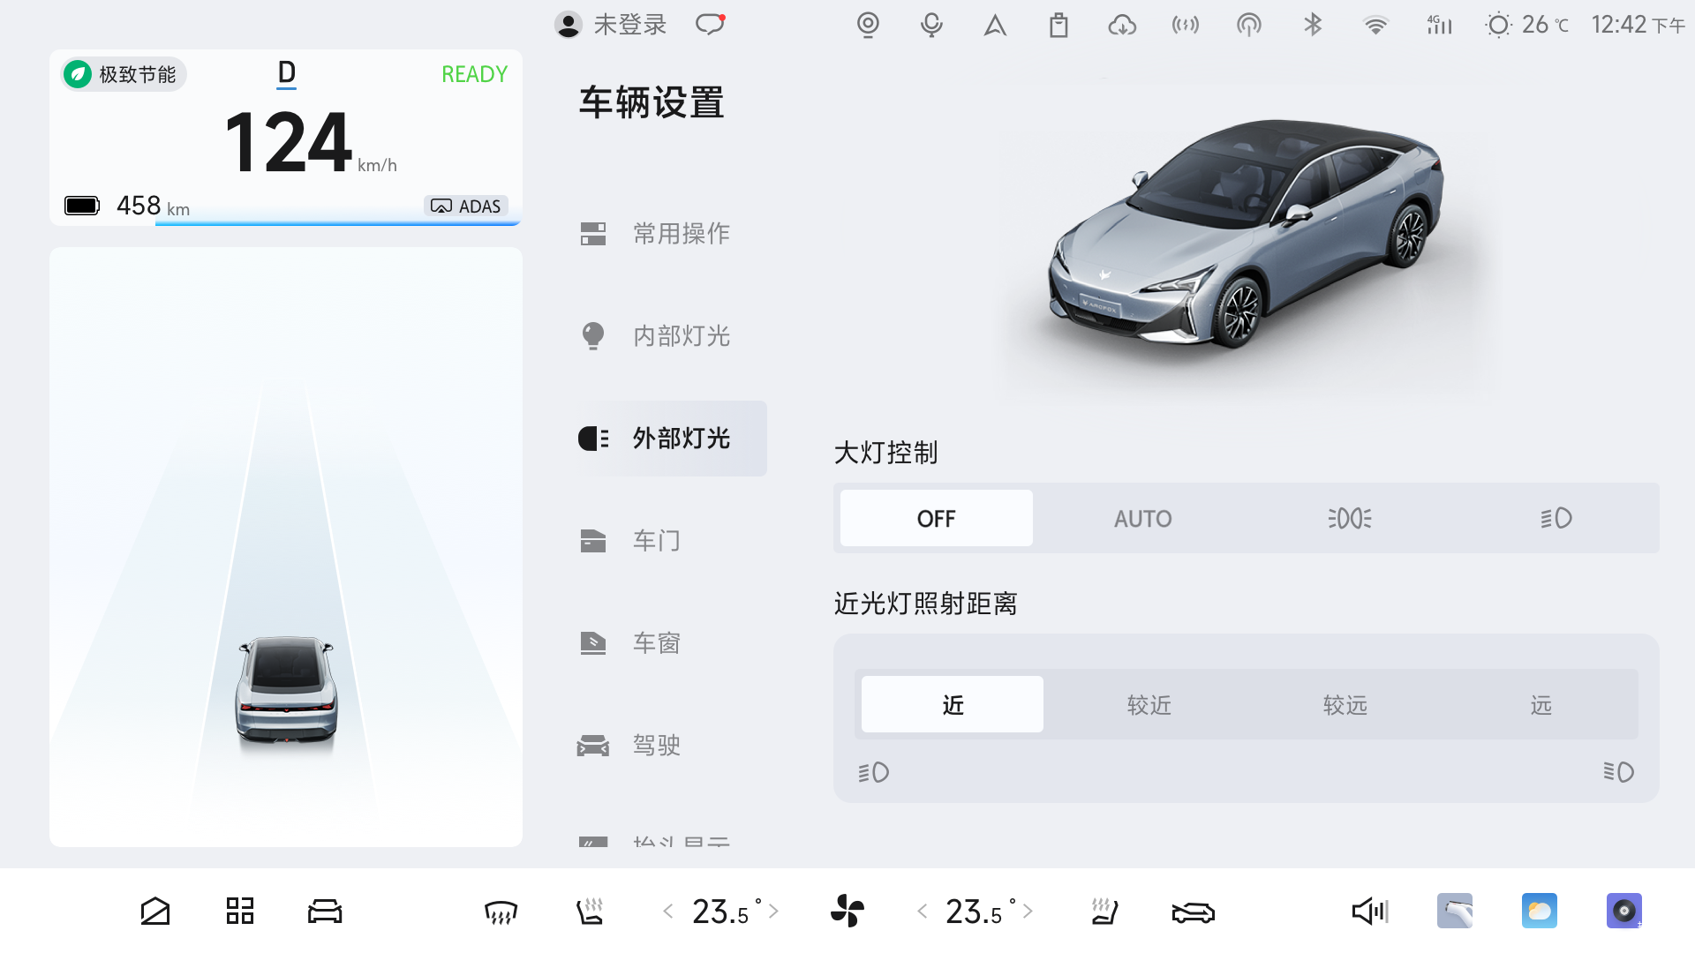Tap the Bluetooth status icon

point(1313,25)
